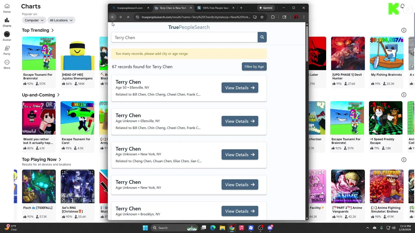View Details for Terry Chen, Age 50
The width and height of the screenshot is (415, 233).
click(240, 88)
